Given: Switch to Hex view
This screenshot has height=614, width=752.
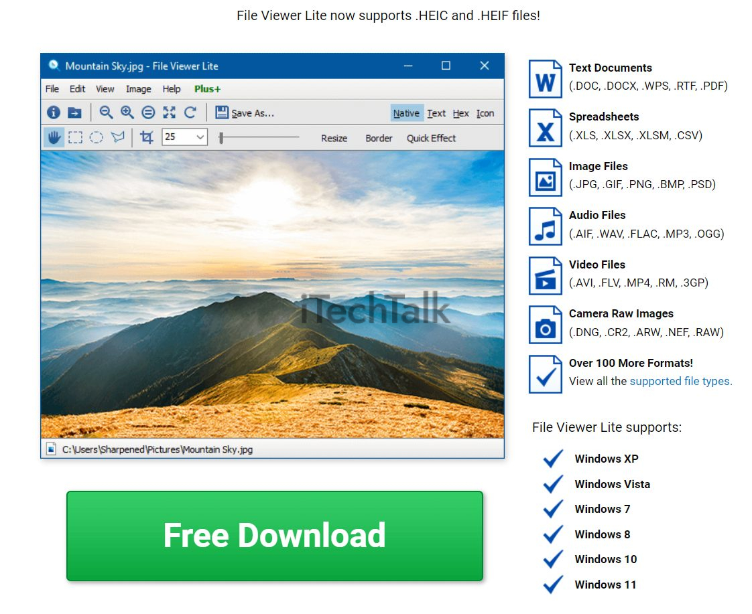Looking at the screenshot, I should coord(460,113).
